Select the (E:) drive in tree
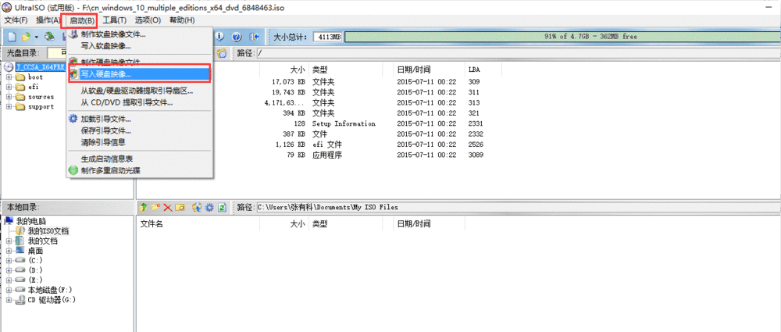Image resolution: width=781 pixels, height=332 pixels. point(36,280)
